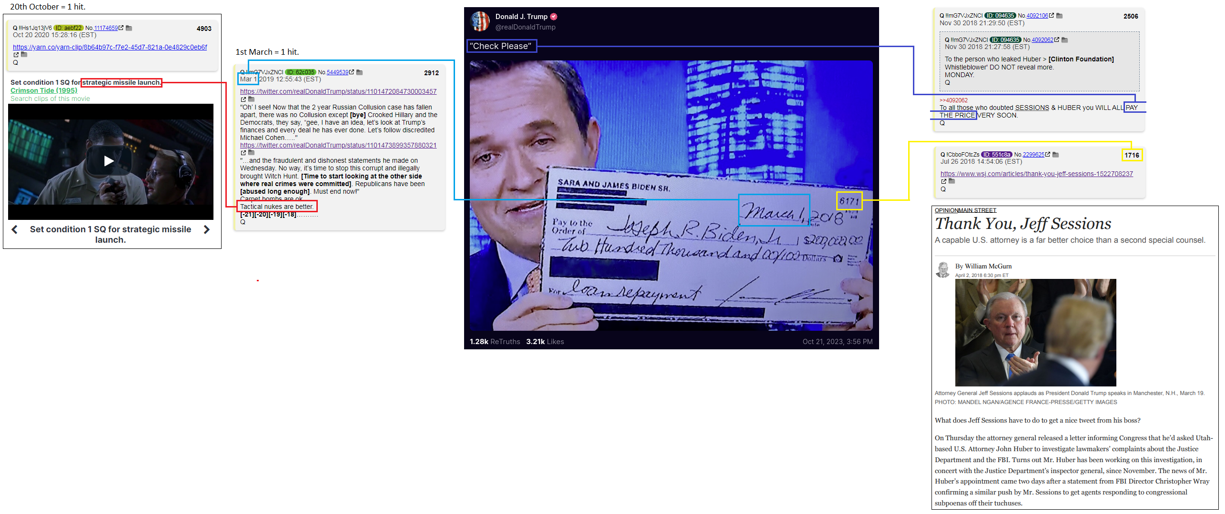The image size is (1225, 514).
Task: Click external-link icon beside No.4092106
Action: (x=1052, y=16)
